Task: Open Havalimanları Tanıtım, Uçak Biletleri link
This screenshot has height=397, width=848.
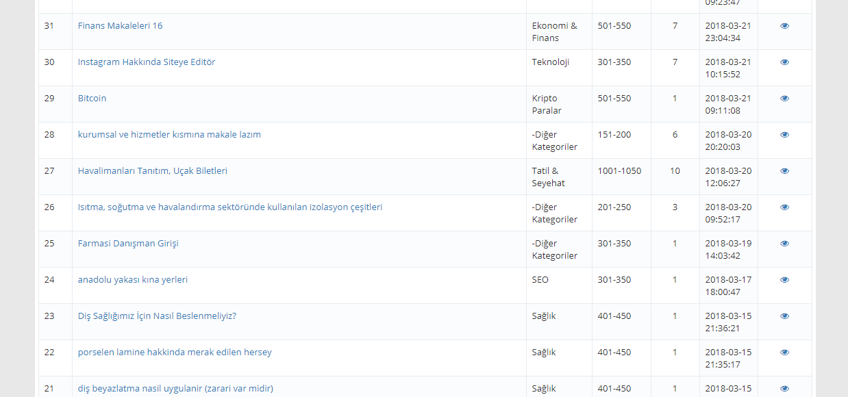Action: [152, 171]
